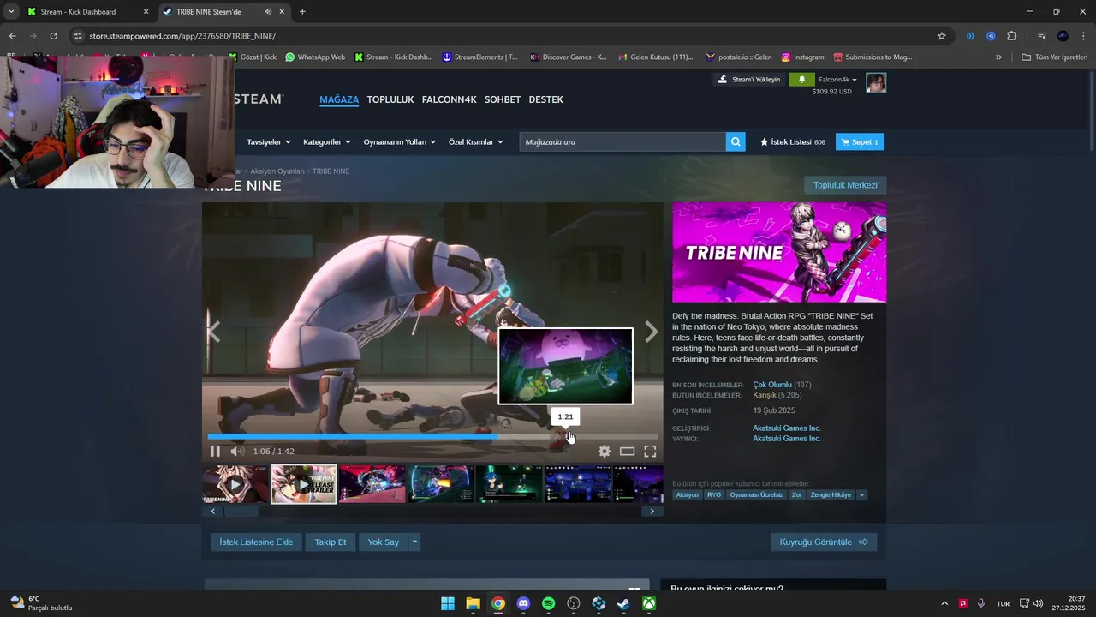Show next media with right arrow
Screen dimensions: 1096x617
click(652, 332)
